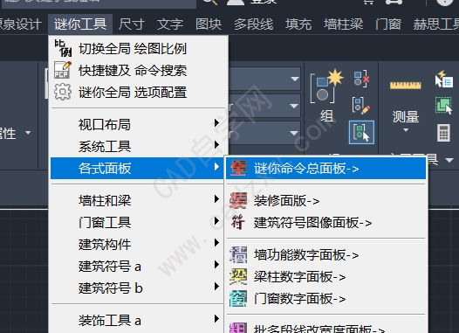Viewport: 459px width, 333px height.
Task: Click the cyan 窗 window panel icon
Action: coord(238,298)
